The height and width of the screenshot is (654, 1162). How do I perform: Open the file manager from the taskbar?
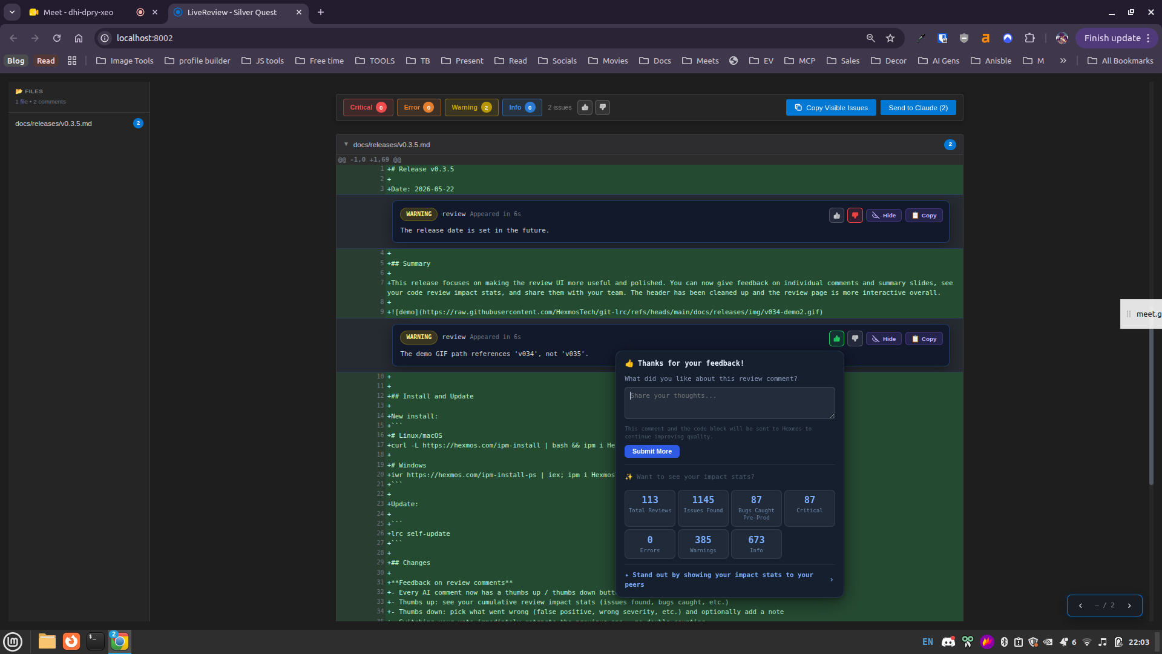tap(47, 641)
